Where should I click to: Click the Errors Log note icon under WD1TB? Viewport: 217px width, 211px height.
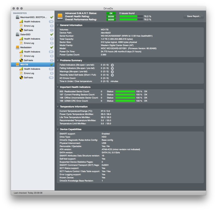[x=21, y=73]
